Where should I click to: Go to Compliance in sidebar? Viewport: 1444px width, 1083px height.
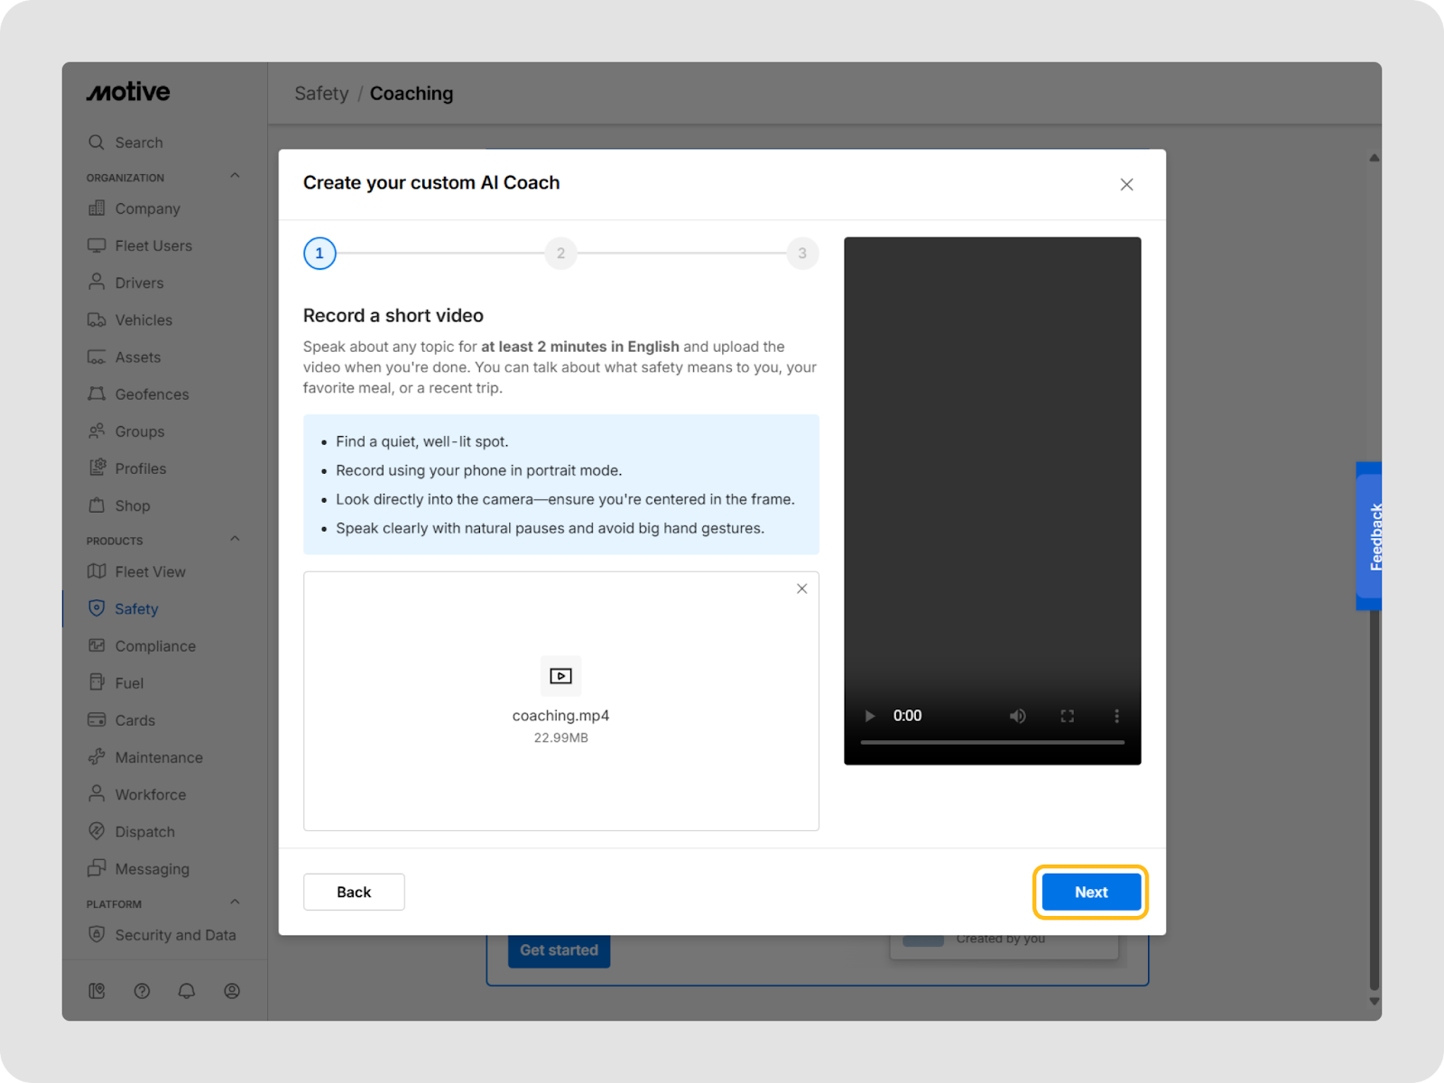(x=154, y=646)
